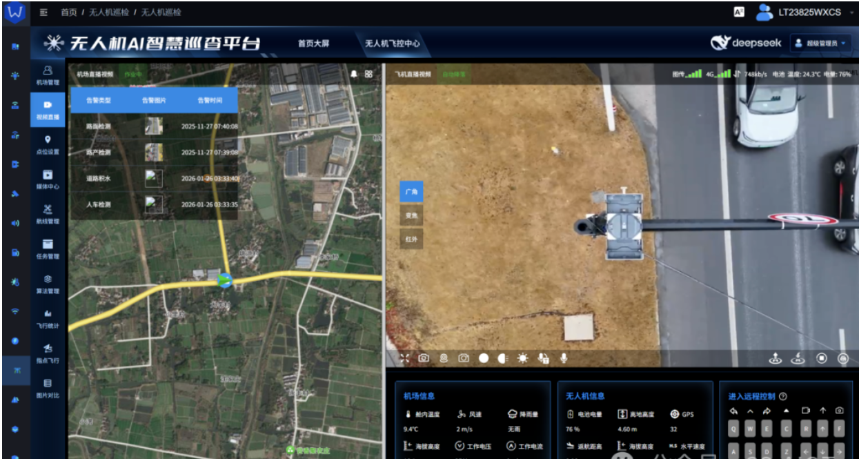
Task: Click the microphone icon in the video toolbar
Action: tap(564, 358)
